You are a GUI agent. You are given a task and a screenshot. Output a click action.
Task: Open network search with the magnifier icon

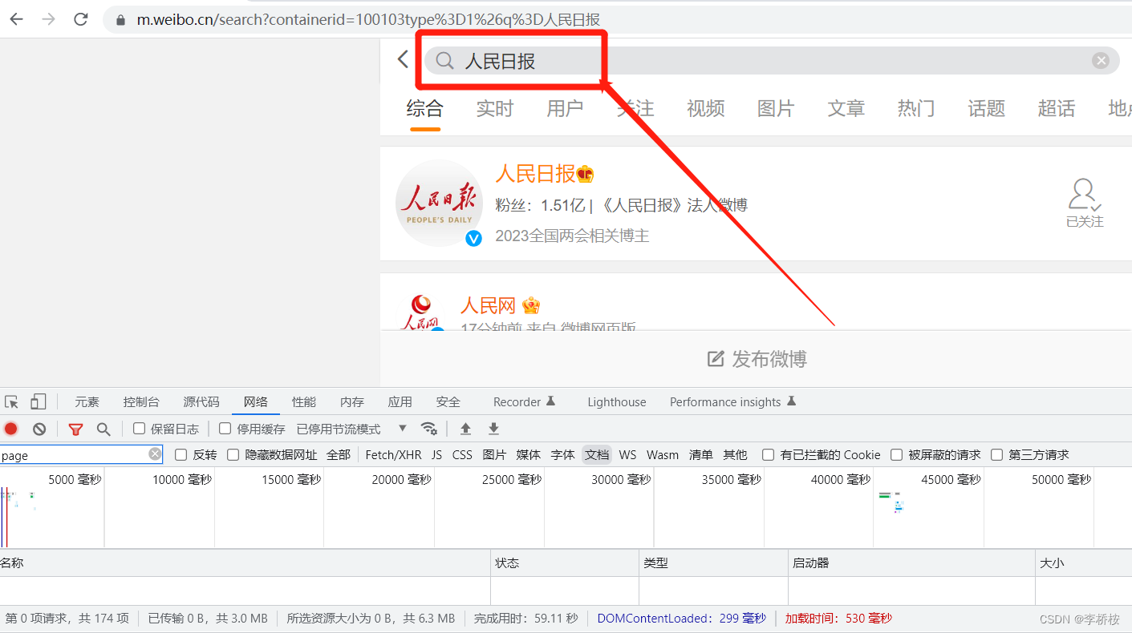(x=103, y=429)
